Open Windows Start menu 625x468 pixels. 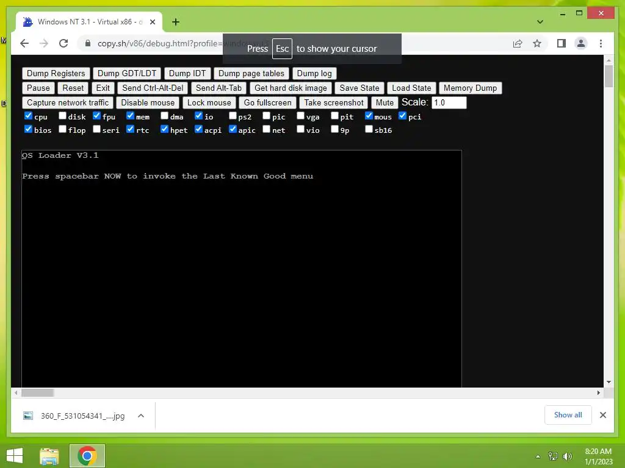point(15,456)
